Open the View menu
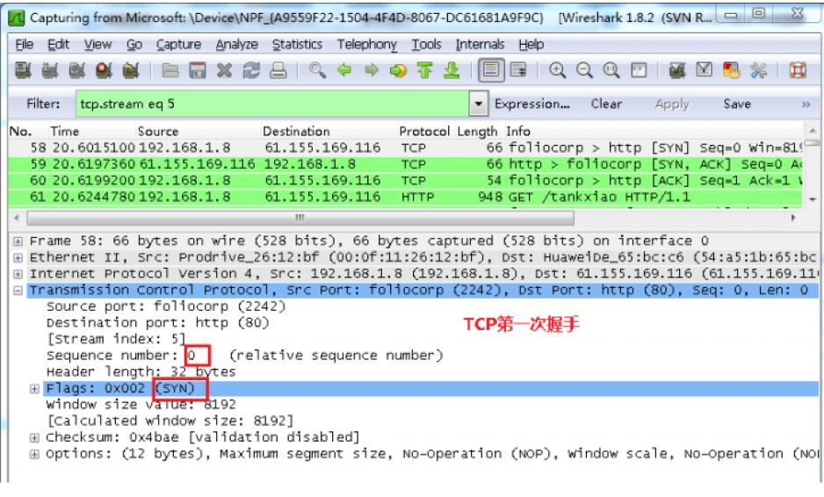The height and width of the screenshot is (497, 824). tap(98, 45)
